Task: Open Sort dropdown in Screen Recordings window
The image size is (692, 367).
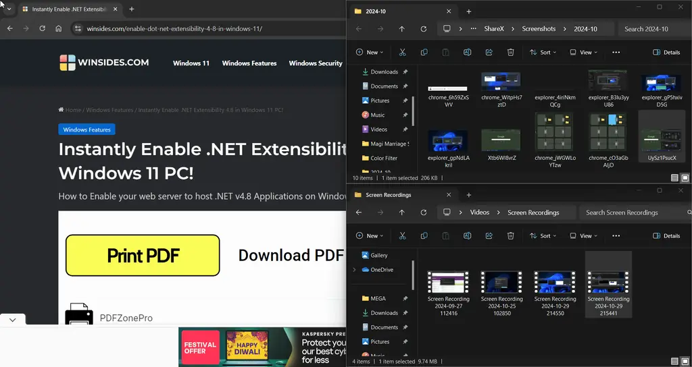Action: (543, 235)
